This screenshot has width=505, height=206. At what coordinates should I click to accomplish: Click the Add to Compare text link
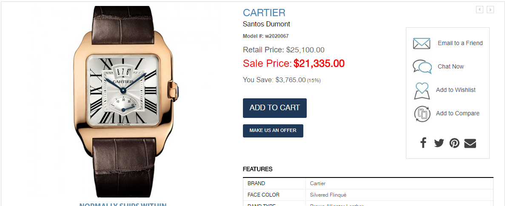pos(458,113)
